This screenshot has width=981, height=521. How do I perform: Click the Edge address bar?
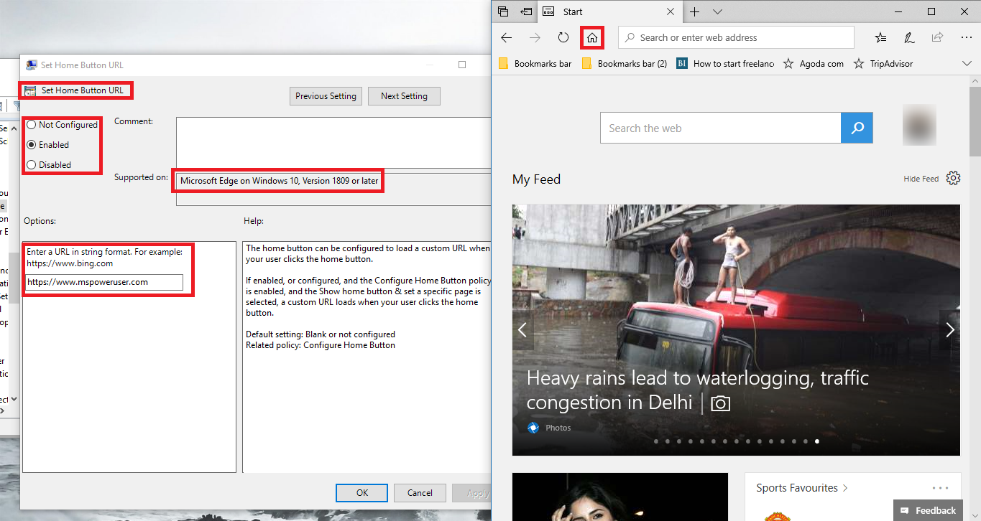pos(736,37)
